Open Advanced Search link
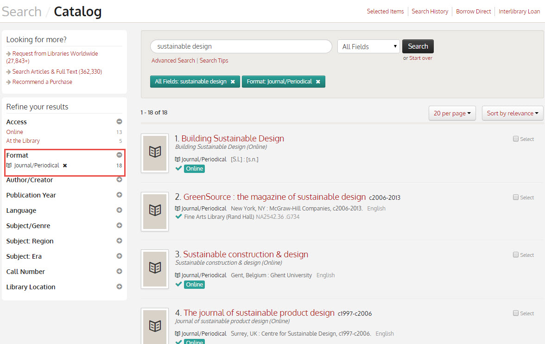The image size is (545, 344). (173, 61)
